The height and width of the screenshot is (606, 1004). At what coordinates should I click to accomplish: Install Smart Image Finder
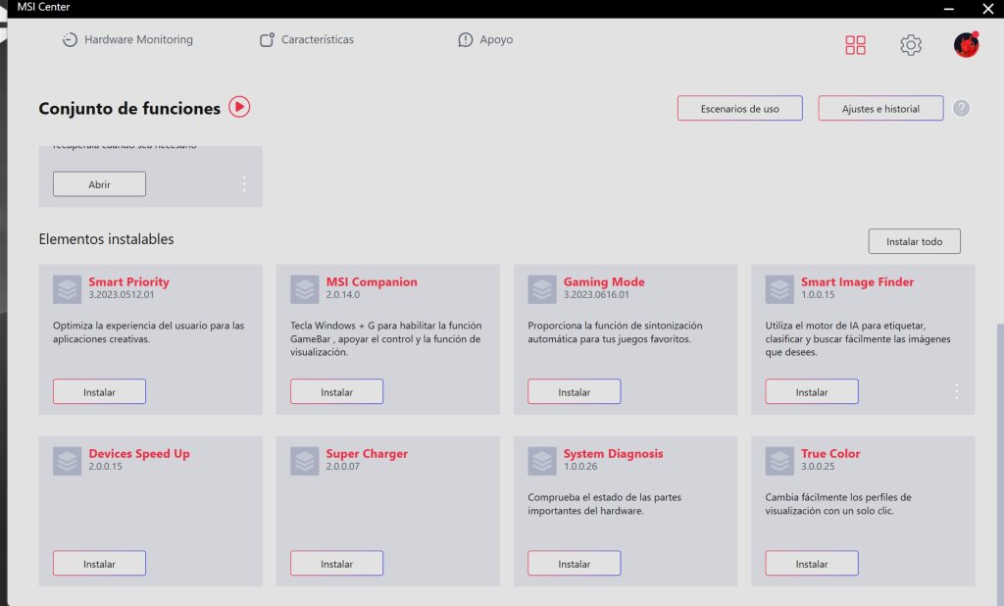812,391
